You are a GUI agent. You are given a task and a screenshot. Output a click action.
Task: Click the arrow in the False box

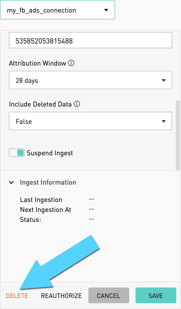pyautogui.click(x=163, y=121)
